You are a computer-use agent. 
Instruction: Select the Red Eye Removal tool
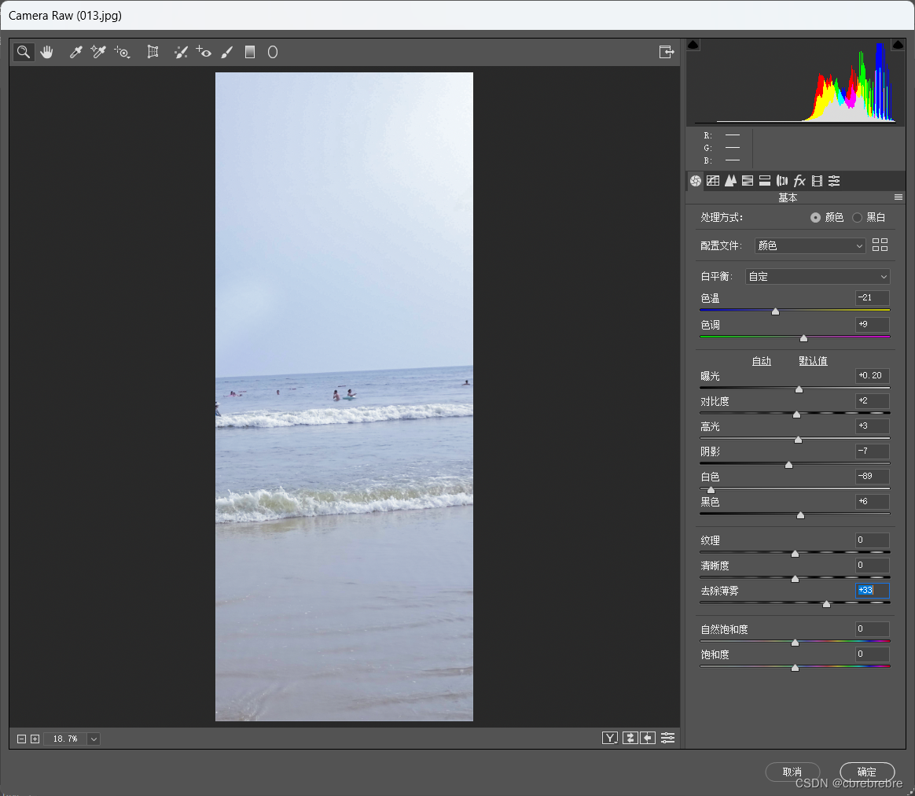pos(204,52)
